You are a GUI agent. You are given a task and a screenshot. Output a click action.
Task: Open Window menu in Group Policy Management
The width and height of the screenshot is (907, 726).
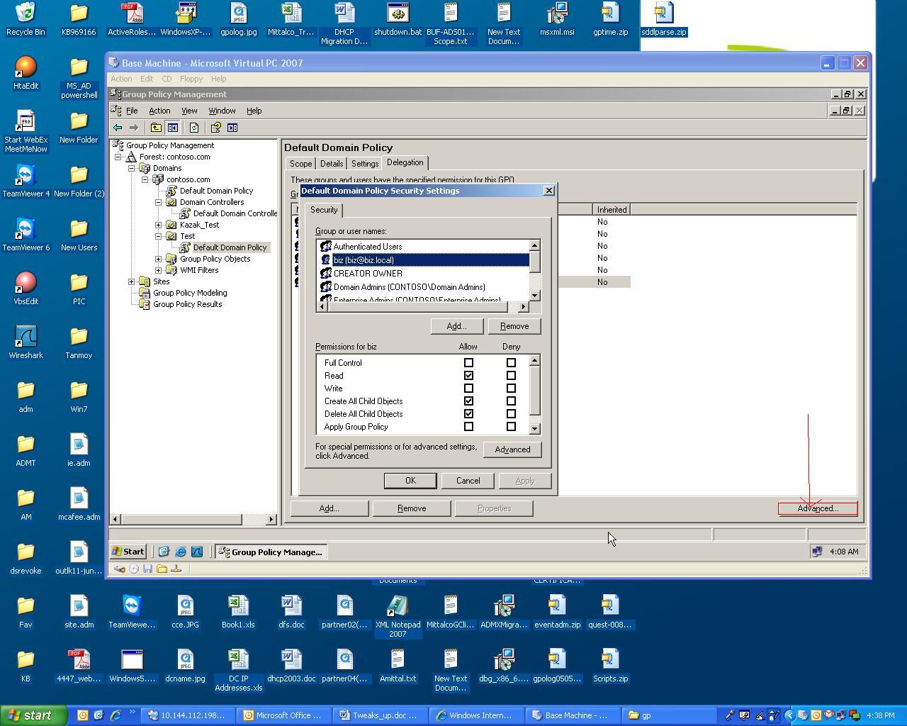[x=222, y=111]
